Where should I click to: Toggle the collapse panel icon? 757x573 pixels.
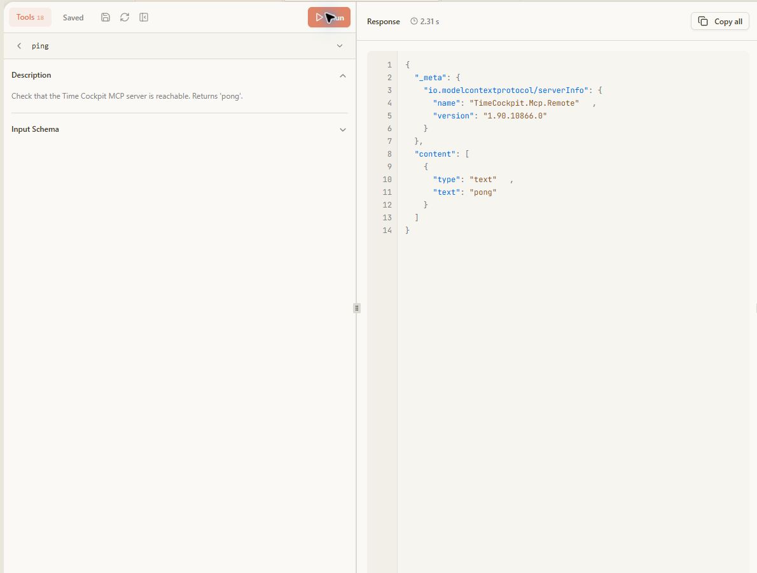[144, 17]
